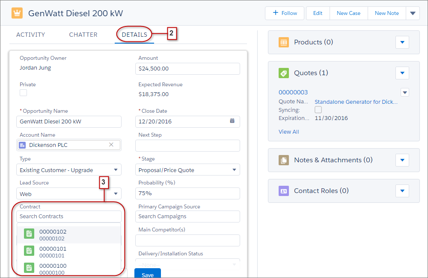Toggle the quote Syncing checkbox

pyautogui.click(x=318, y=109)
